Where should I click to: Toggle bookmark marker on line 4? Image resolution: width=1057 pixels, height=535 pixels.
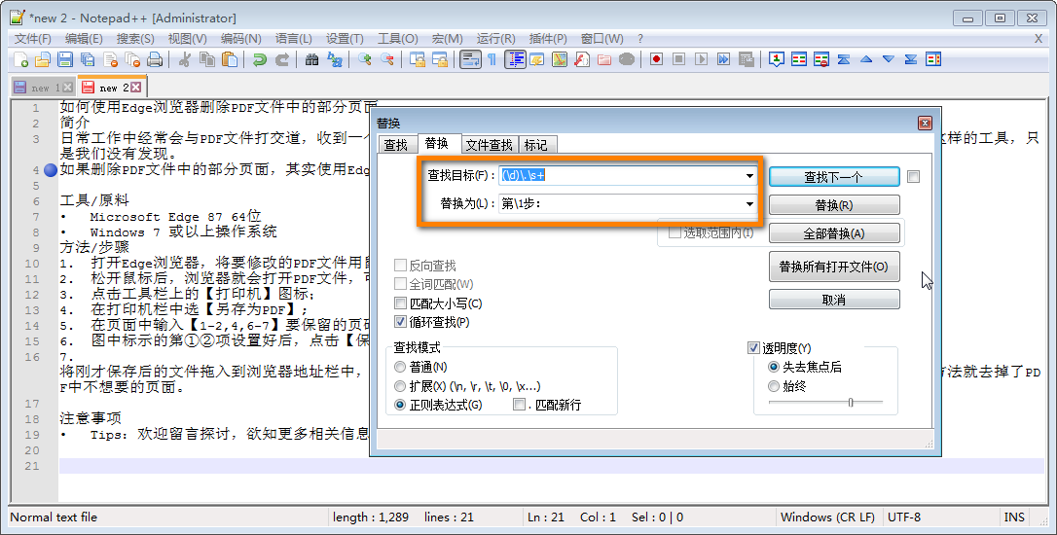click(51, 170)
